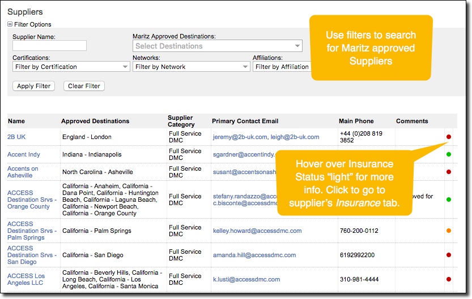The height and width of the screenshot is (299, 472).
Task: Click the California - San Diego cell
Action: coord(93,255)
